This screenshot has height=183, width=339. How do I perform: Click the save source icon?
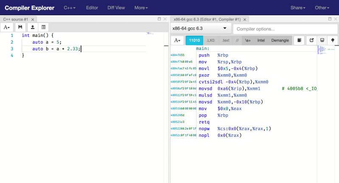tap(20, 27)
